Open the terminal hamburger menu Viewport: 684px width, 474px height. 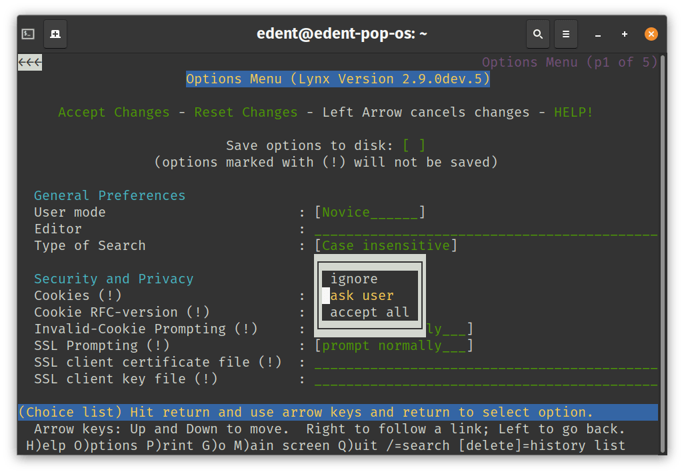pos(566,34)
